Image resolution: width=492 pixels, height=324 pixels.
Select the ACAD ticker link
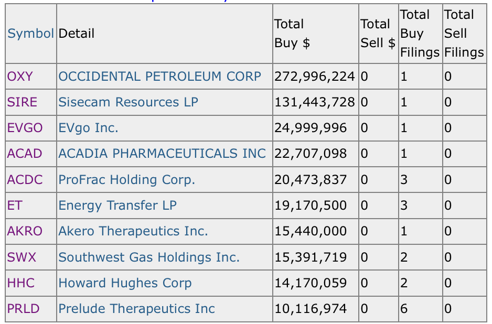click(x=24, y=154)
